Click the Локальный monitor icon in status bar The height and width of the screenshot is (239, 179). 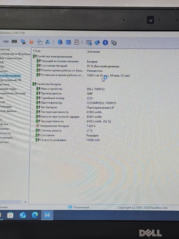[70, 207]
